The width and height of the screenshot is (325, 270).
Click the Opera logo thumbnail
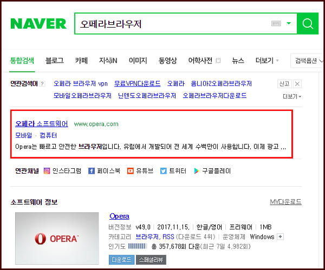coord(57,238)
